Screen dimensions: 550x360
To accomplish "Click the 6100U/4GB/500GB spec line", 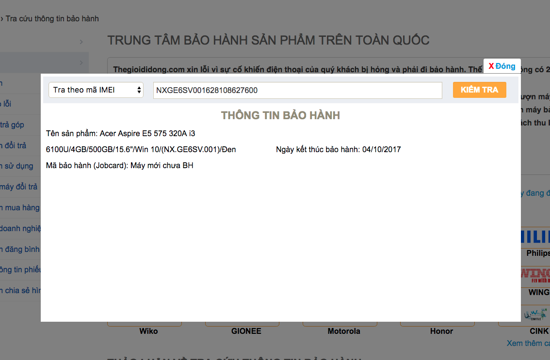I will [x=141, y=150].
